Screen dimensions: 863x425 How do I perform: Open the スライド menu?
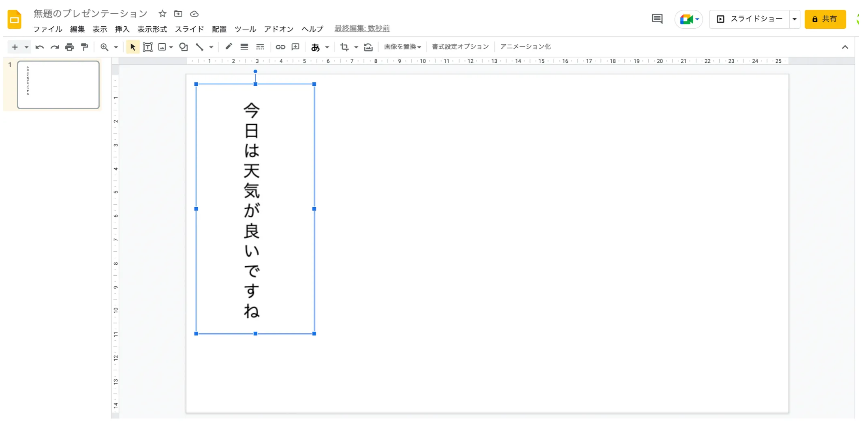(x=190, y=29)
